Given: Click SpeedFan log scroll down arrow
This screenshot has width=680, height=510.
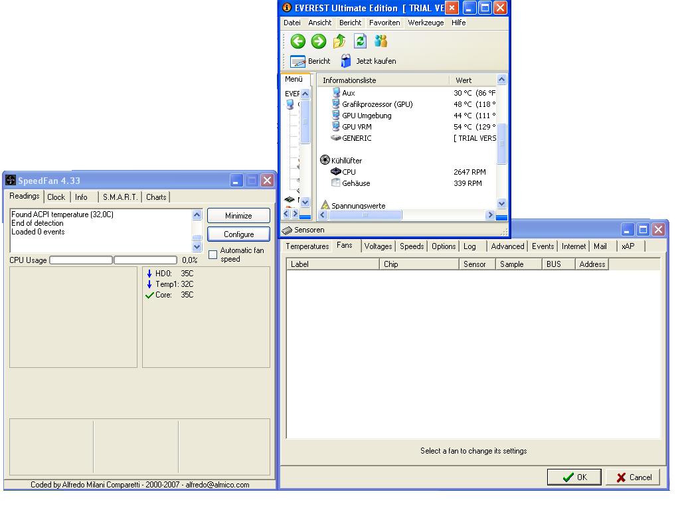Looking at the screenshot, I should 197,247.
